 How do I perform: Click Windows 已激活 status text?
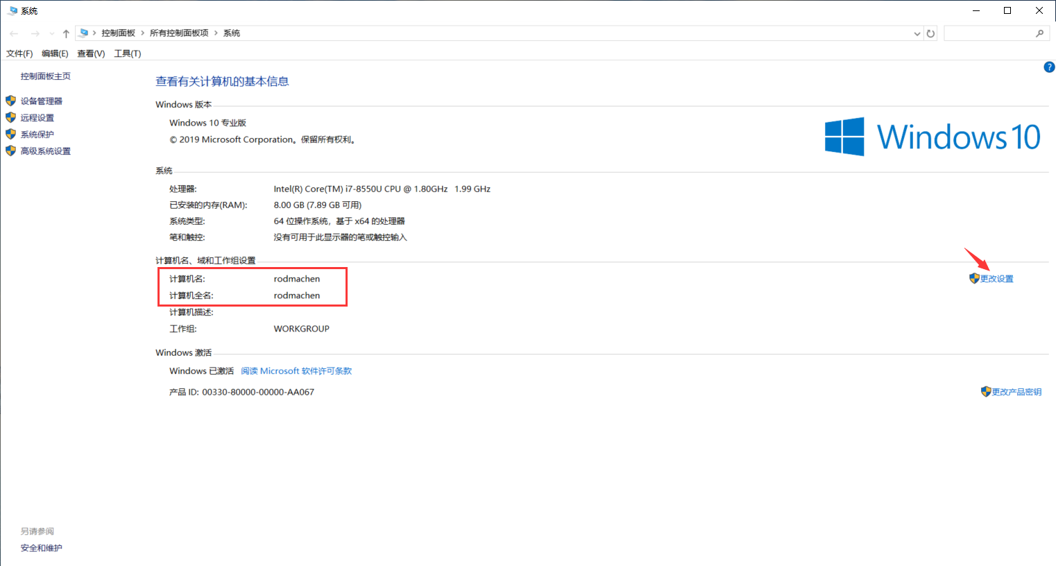pos(202,371)
